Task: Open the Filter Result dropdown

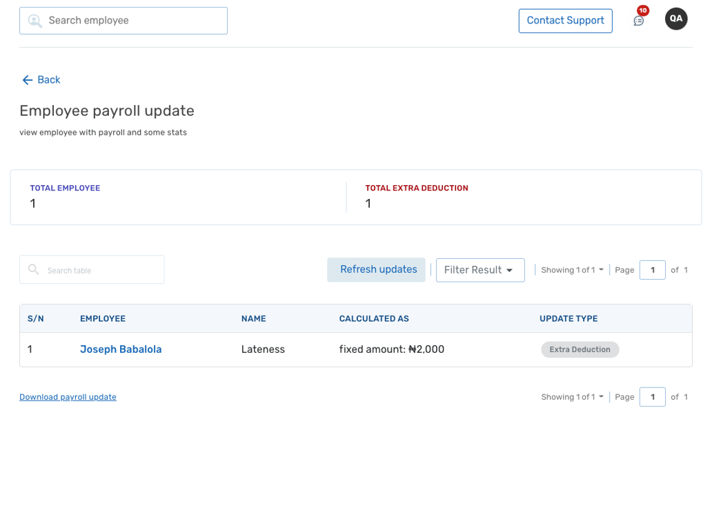Action: (x=480, y=270)
